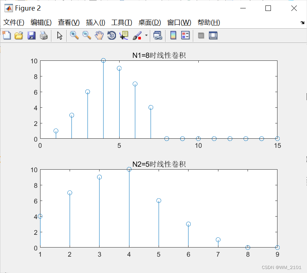Show plot tools and dock figure
This screenshot has height=273, width=307.
[213, 35]
